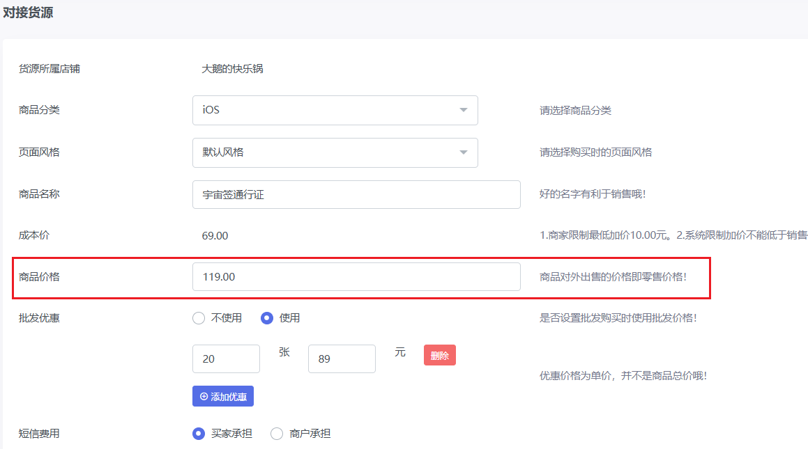Click the 商品对外出售的价格 hint text

click(x=613, y=276)
